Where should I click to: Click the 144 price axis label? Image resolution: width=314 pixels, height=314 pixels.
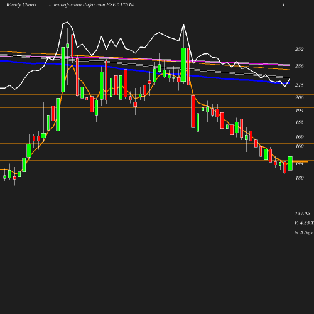pos(299,163)
